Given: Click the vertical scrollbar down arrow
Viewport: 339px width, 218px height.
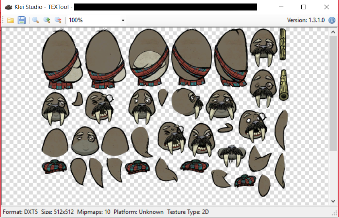Looking at the screenshot, I should click(x=333, y=201).
